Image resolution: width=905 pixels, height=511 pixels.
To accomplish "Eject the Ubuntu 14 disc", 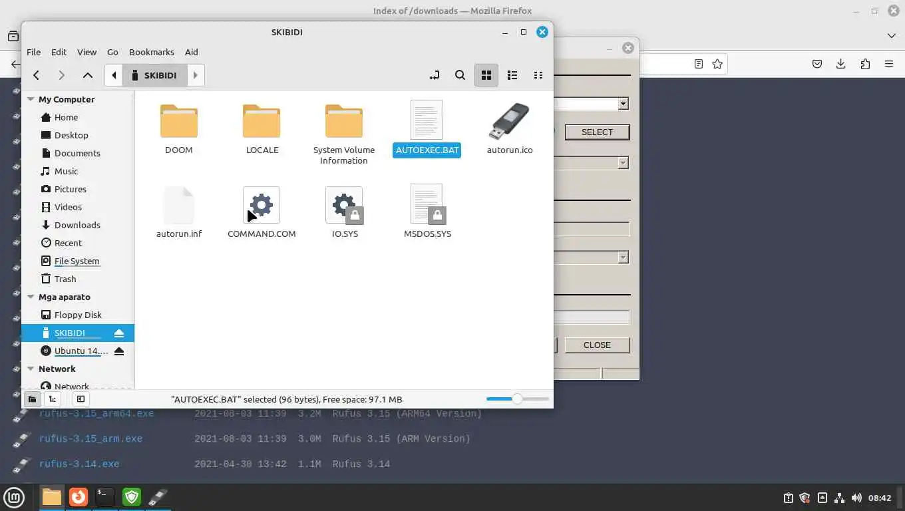I will point(119,351).
